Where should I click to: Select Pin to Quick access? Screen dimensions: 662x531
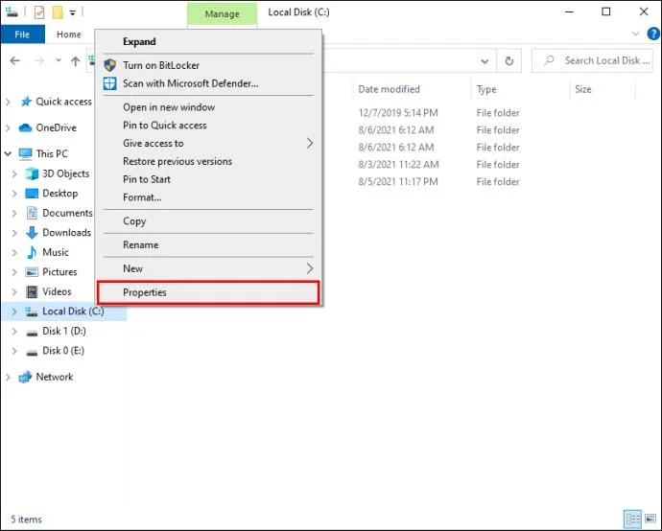click(x=209, y=126)
